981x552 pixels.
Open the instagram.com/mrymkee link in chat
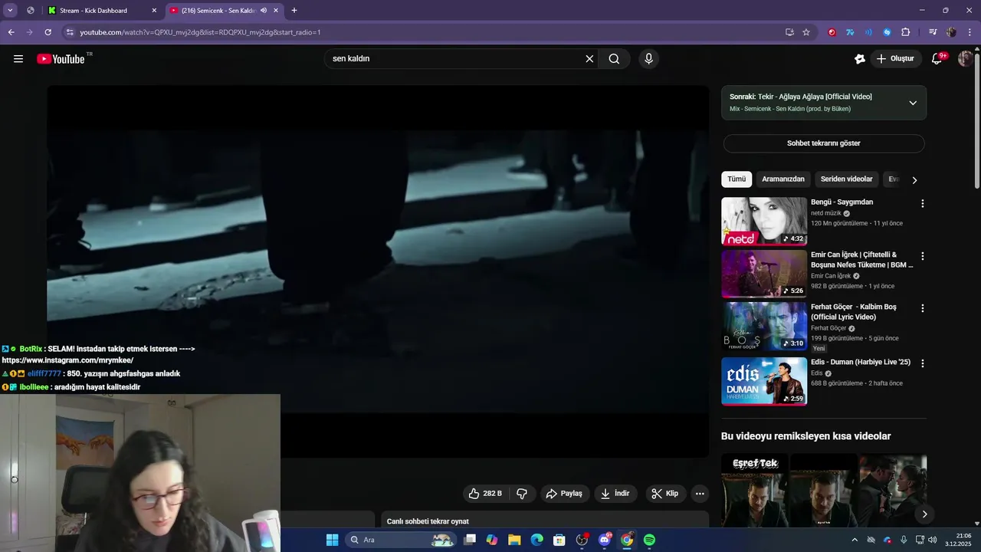tap(67, 360)
